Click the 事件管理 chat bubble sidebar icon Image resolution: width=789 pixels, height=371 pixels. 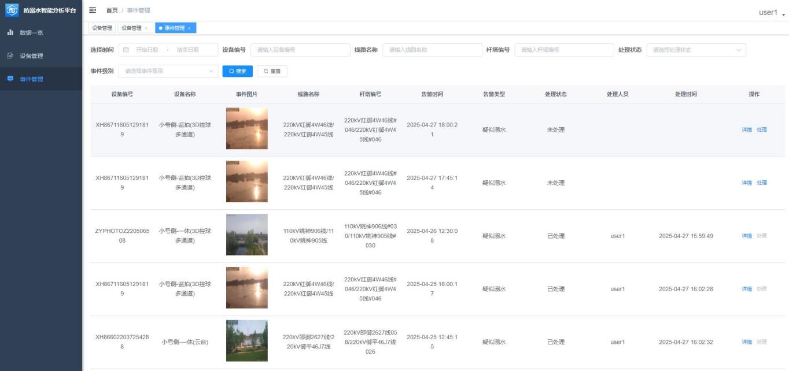coord(10,79)
